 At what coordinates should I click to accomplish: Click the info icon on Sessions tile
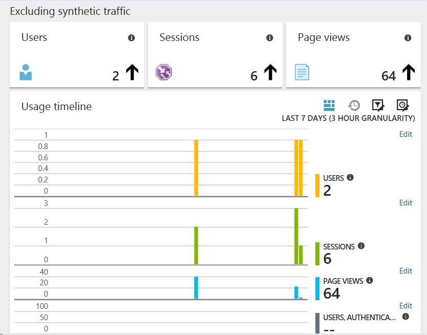pyautogui.click(x=270, y=38)
